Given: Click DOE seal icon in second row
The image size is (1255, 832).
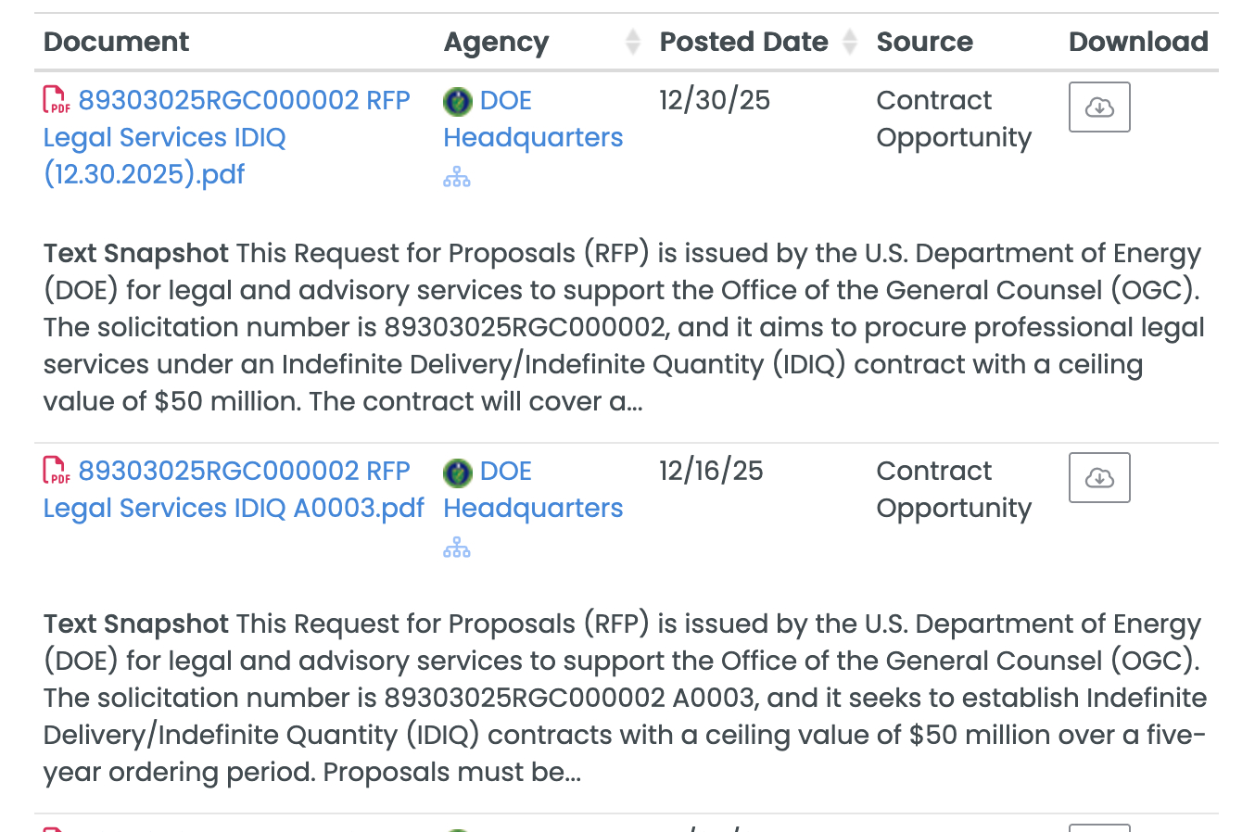Looking at the screenshot, I should 458,473.
